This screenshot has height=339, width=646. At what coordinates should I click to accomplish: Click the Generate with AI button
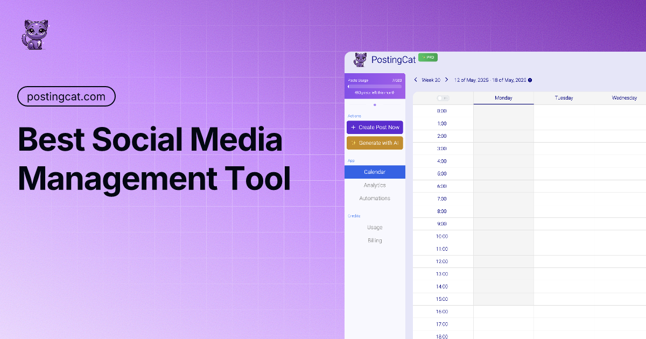point(375,143)
